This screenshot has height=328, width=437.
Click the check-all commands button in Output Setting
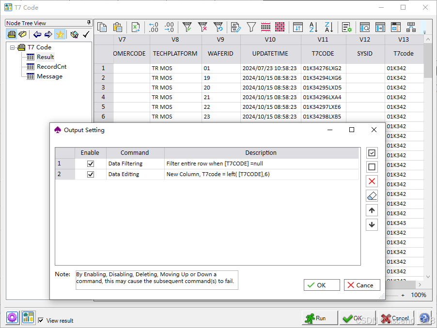coord(372,153)
